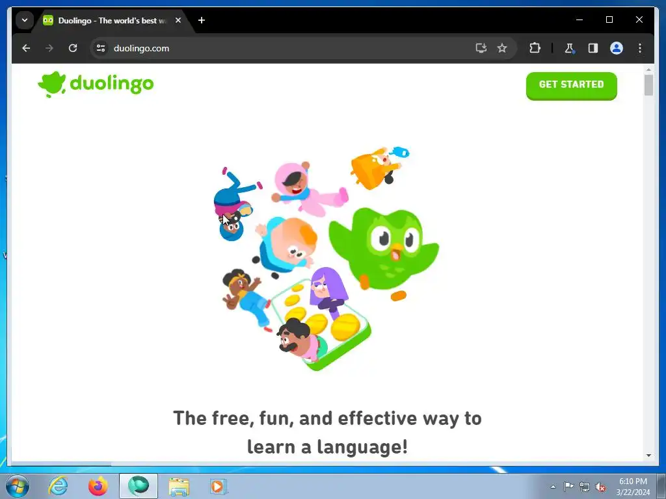Image resolution: width=666 pixels, height=499 pixels.
Task: Click the taskbar clock showing 6:10 PM
Action: click(x=633, y=487)
